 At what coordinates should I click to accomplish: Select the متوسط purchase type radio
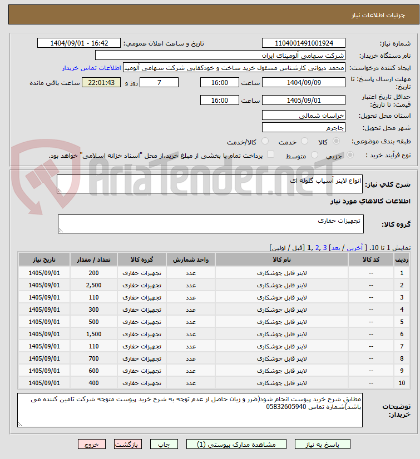coord(314,155)
